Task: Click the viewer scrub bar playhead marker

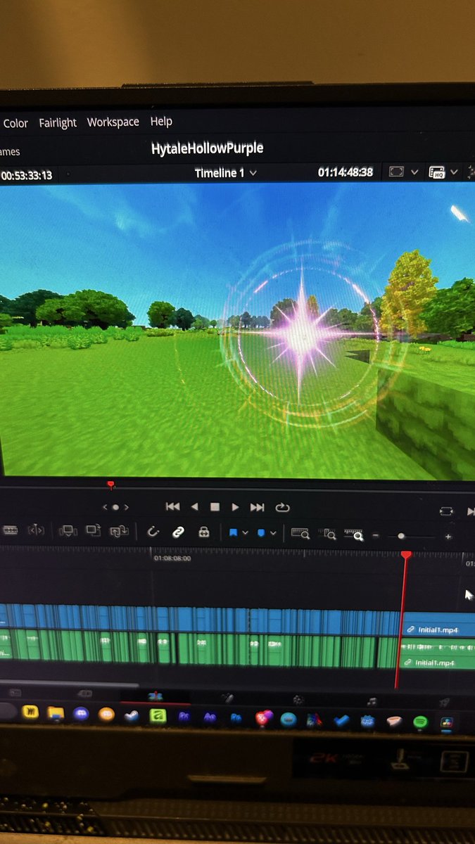Action: coord(110,485)
